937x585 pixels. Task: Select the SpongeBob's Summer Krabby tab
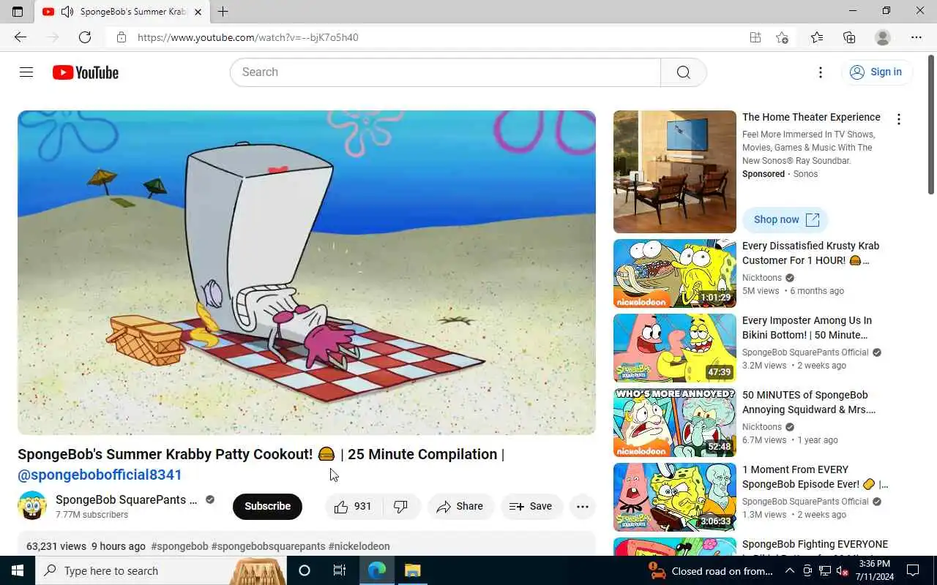[122, 12]
